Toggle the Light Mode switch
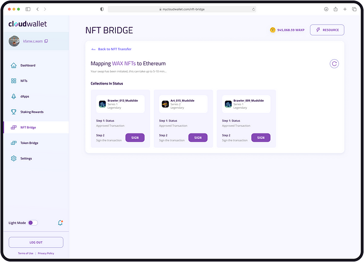The width and height of the screenshot is (364, 262). click(33, 223)
